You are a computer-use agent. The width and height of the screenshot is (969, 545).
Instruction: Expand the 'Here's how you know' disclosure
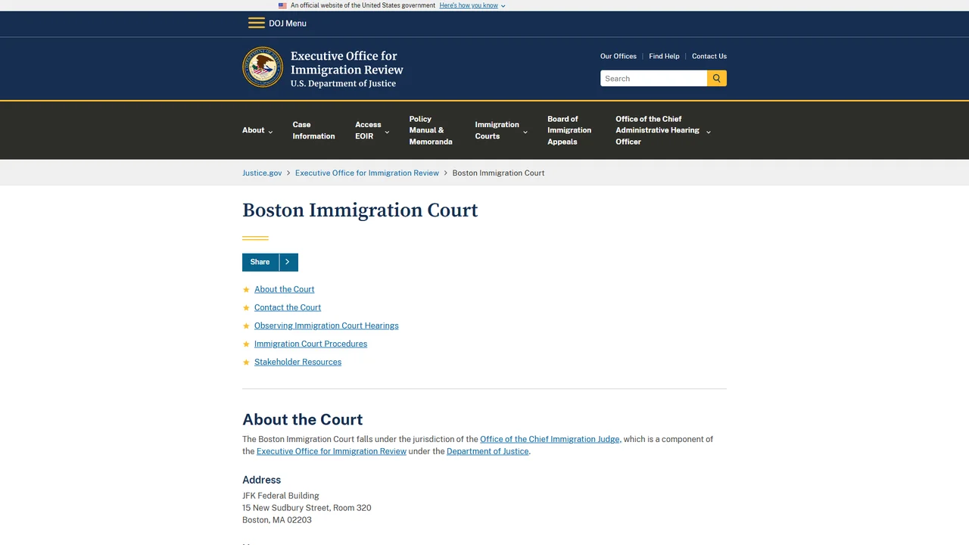pos(472,5)
